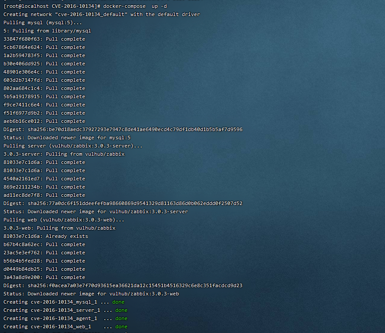Image resolution: width=385 pixels, height=333 pixels.
Task: Select the '81033e7c1d6a: Already exists' line
Action: [x=46, y=236]
